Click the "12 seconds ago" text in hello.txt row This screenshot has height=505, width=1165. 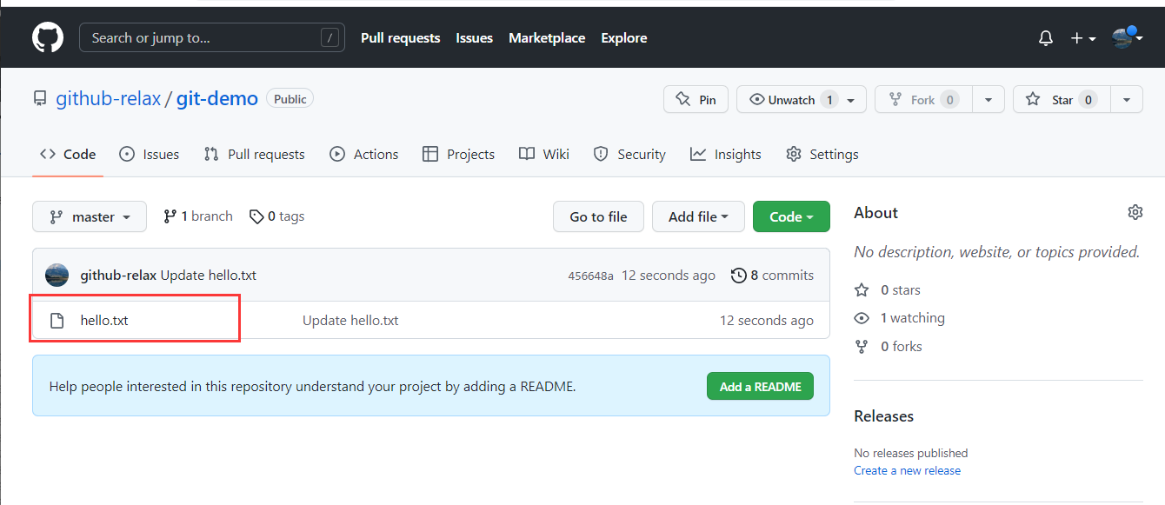[x=767, y=321]
